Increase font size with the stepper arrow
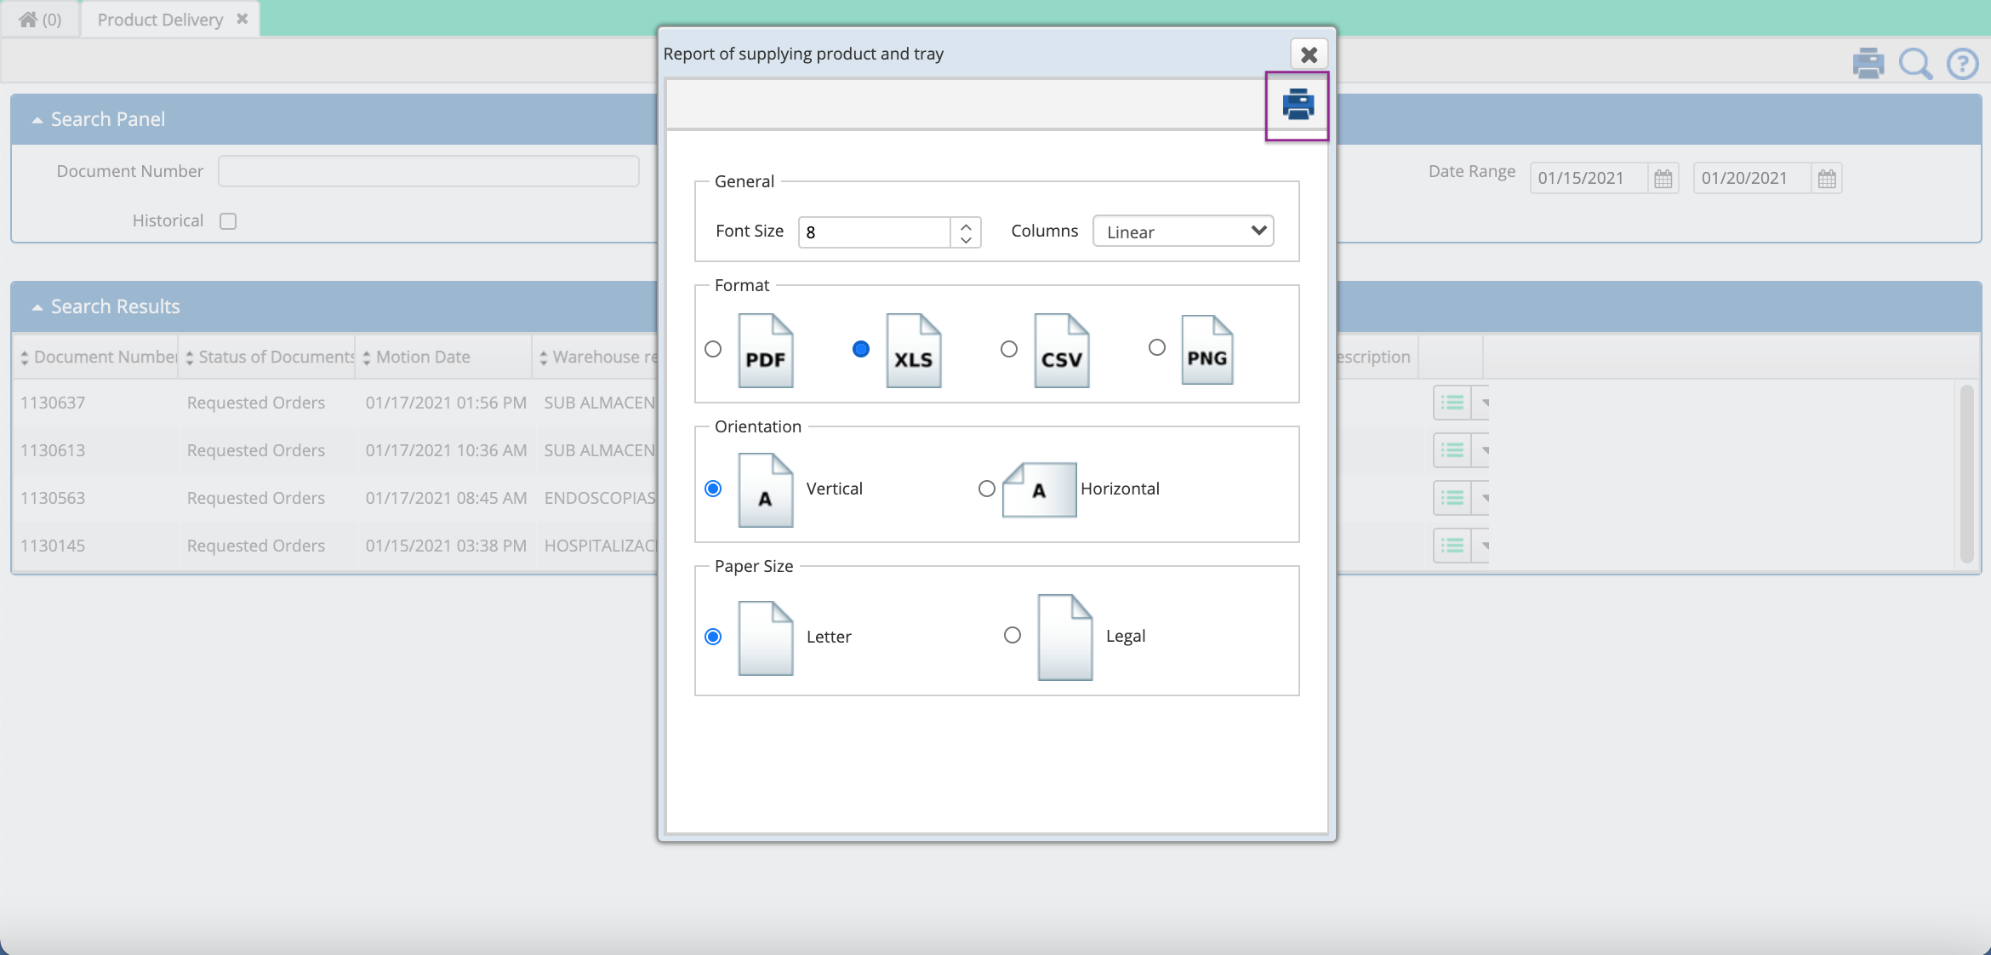Image resolution: width=1991 pixels, height=955 pixels. (966, 226)
